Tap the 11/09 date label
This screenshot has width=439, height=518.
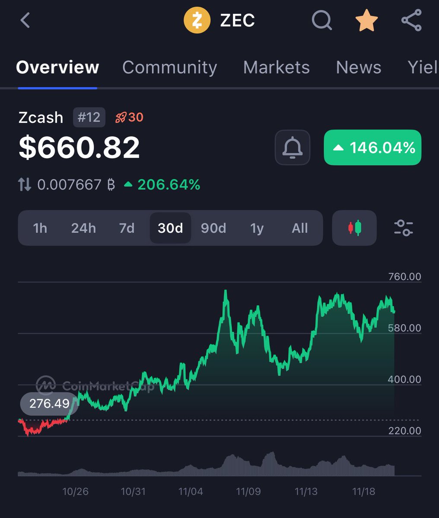point(248,492)
